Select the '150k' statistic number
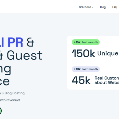This screenshot has height=119, width=119. pyautogui.click(x=84, y=53)
